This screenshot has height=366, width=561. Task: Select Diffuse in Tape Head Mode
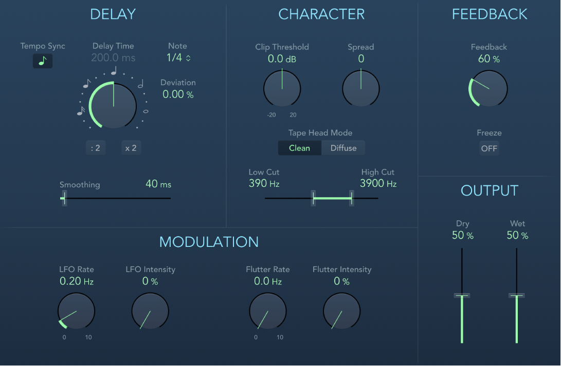(x=343, y=148)
